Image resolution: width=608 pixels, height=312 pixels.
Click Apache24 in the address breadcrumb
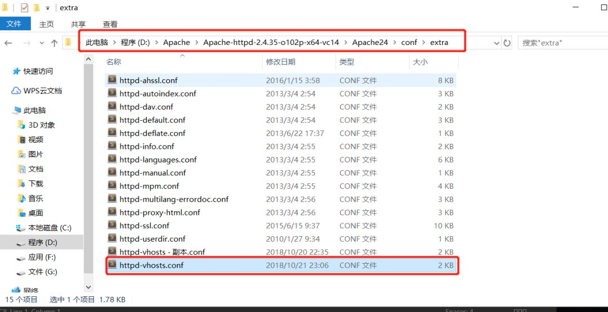click(x=370, y=43)
